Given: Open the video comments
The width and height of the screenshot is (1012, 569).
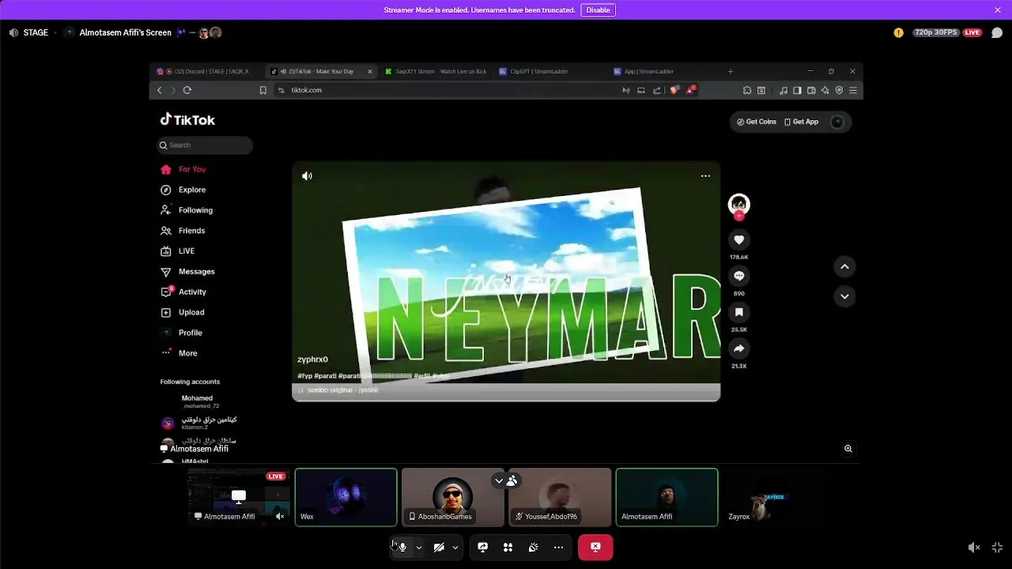Looking at the screenshot, I should pyautogui.click(x=738, y=276).
